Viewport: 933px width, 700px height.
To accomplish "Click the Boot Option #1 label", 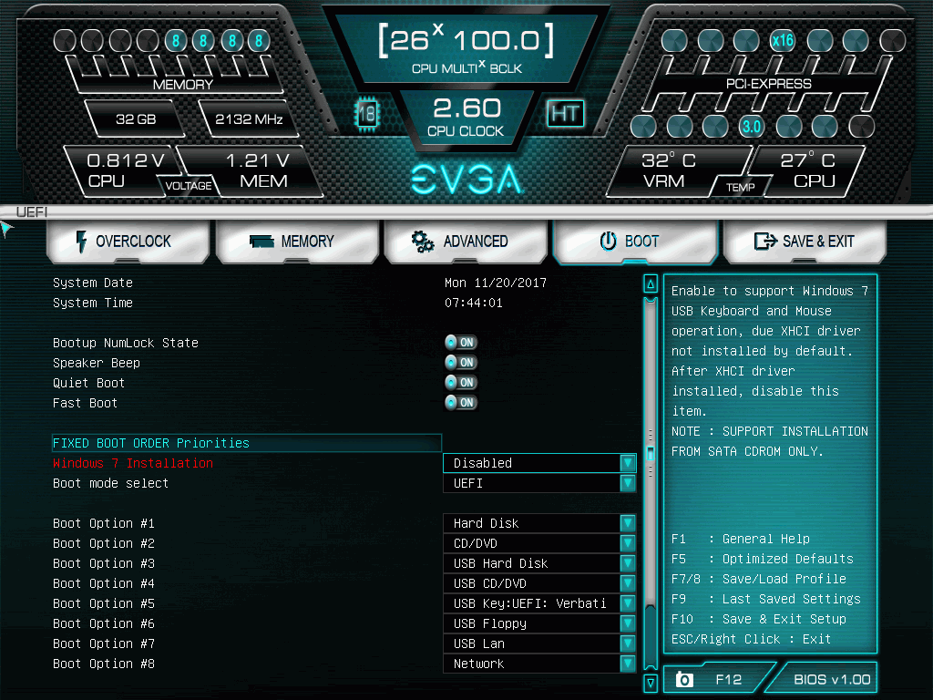I will coord(104,523).
